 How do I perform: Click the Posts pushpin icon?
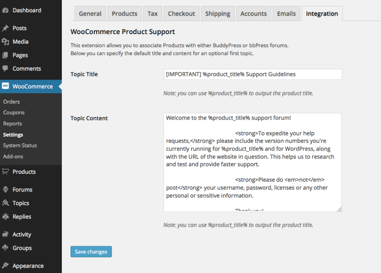pyautogui.click(x=5, y=28)
